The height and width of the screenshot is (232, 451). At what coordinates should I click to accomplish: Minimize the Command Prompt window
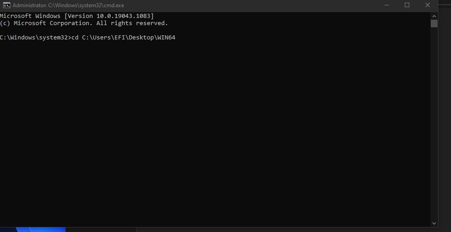(384, 5)
